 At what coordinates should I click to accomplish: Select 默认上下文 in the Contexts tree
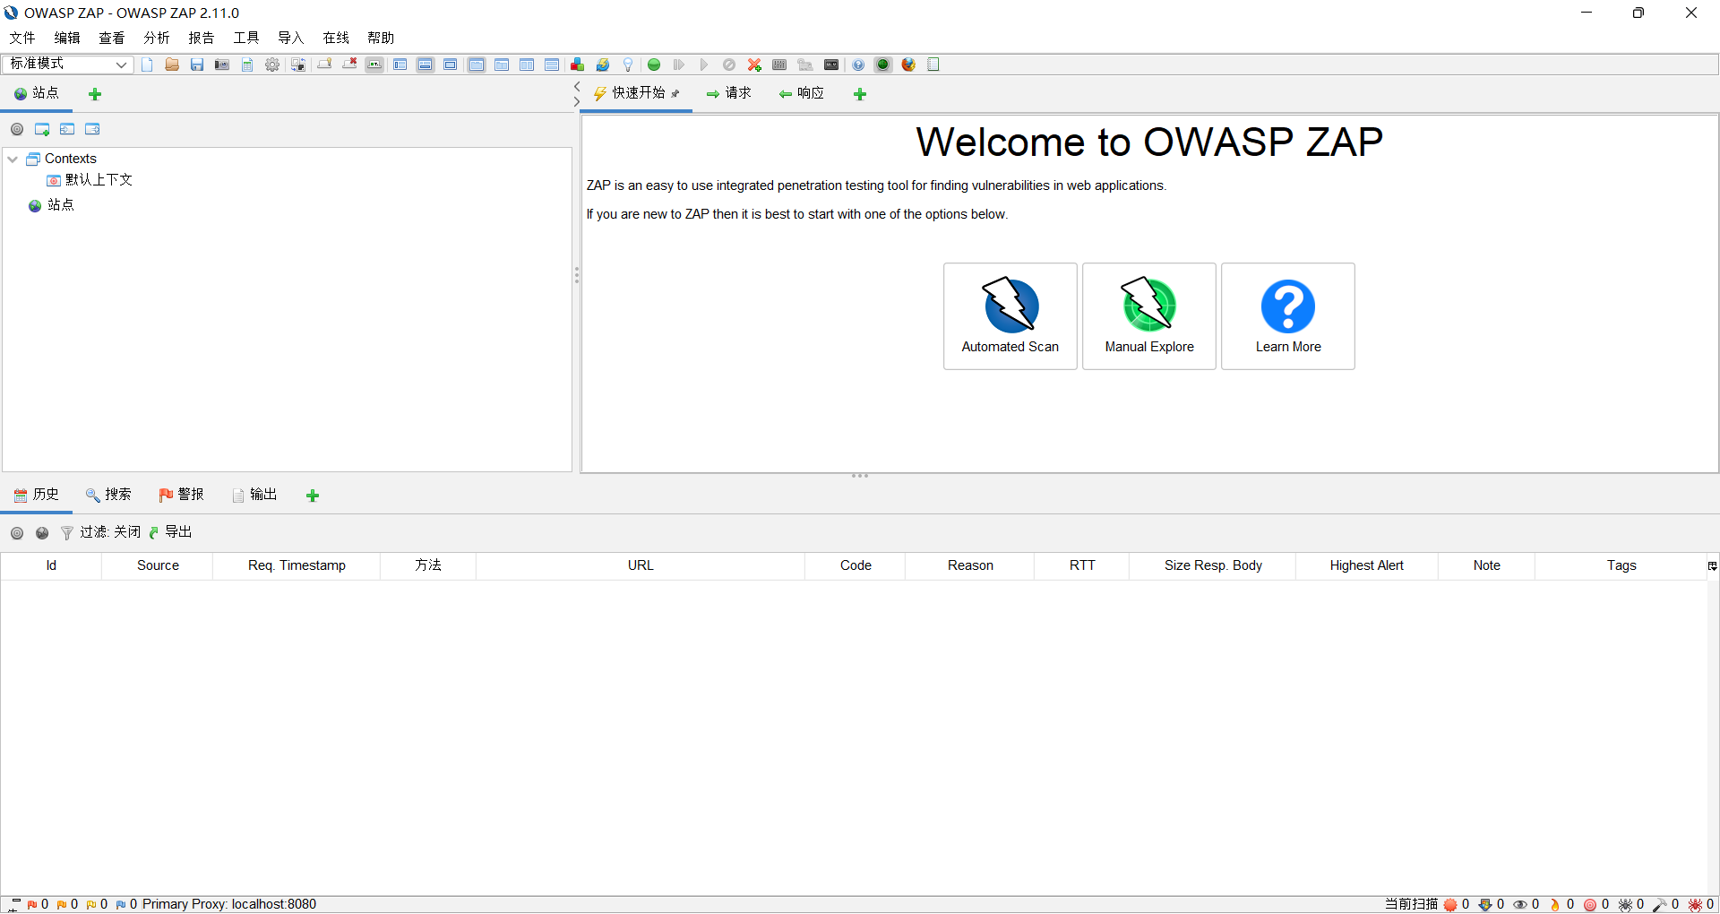(90, 180)
